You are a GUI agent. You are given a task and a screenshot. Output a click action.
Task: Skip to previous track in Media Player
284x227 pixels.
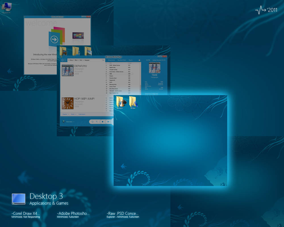(108, 122)
